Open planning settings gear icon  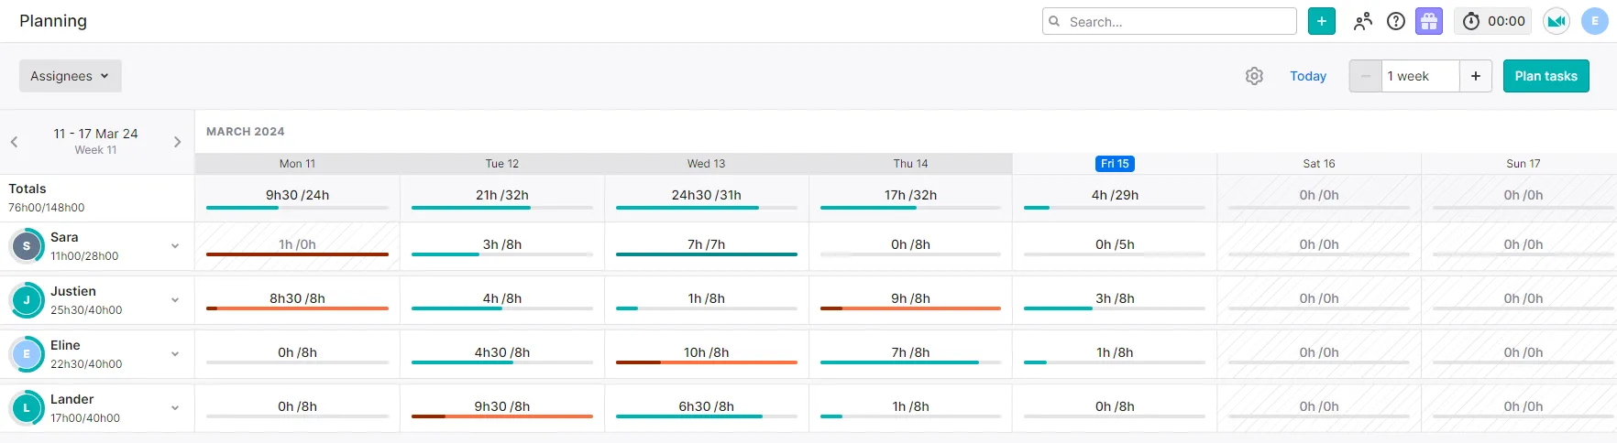click(x=1254, y=76)
